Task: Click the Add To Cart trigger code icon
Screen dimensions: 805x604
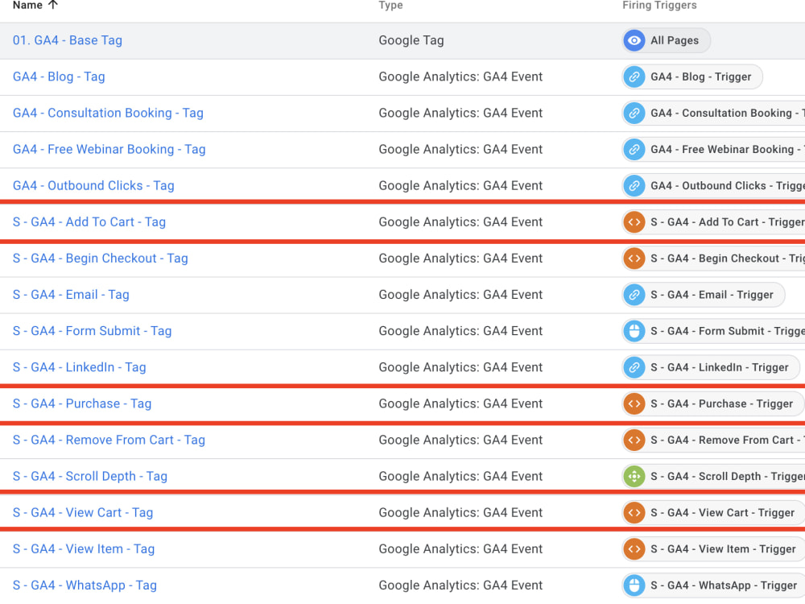Action: click(634, 222)
